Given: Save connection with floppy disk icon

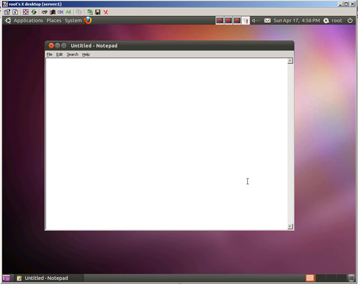Looking at the screenshot, I should tap(98, 12).
